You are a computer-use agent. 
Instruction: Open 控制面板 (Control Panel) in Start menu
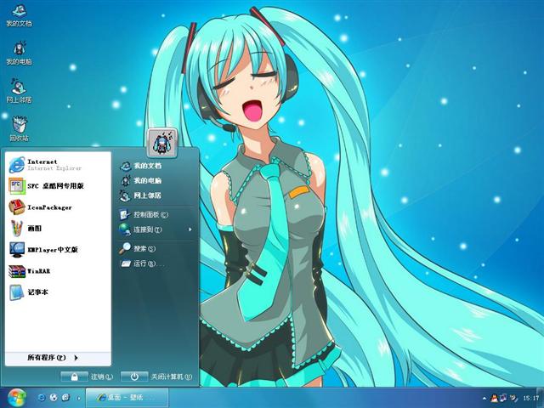point(150,214)
